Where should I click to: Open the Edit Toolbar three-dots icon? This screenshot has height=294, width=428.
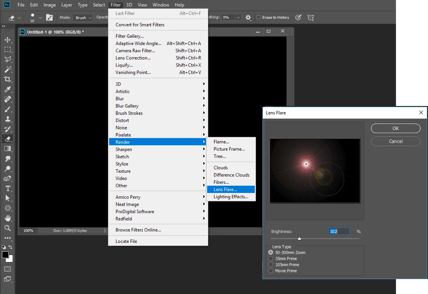[8, 238]
